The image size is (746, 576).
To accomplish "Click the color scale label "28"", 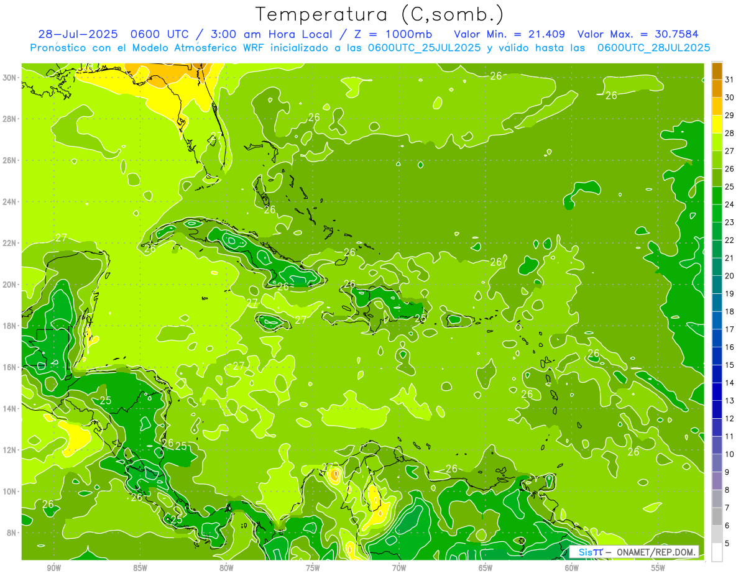I will [730, 133].
